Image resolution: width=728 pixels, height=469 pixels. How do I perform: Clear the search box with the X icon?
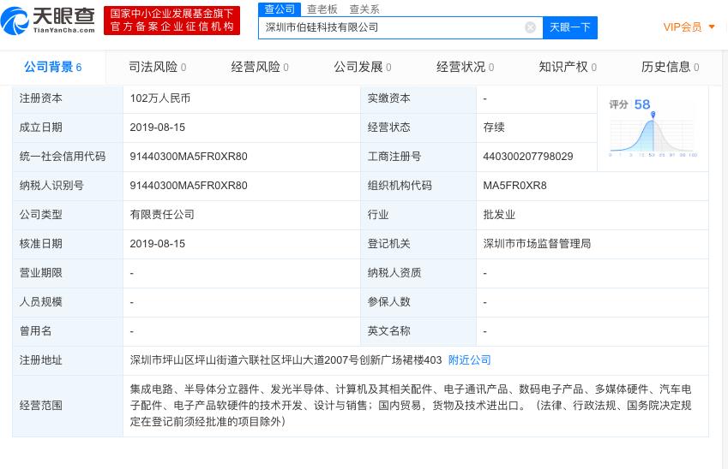pyautogui.click(x=530, y=27)
